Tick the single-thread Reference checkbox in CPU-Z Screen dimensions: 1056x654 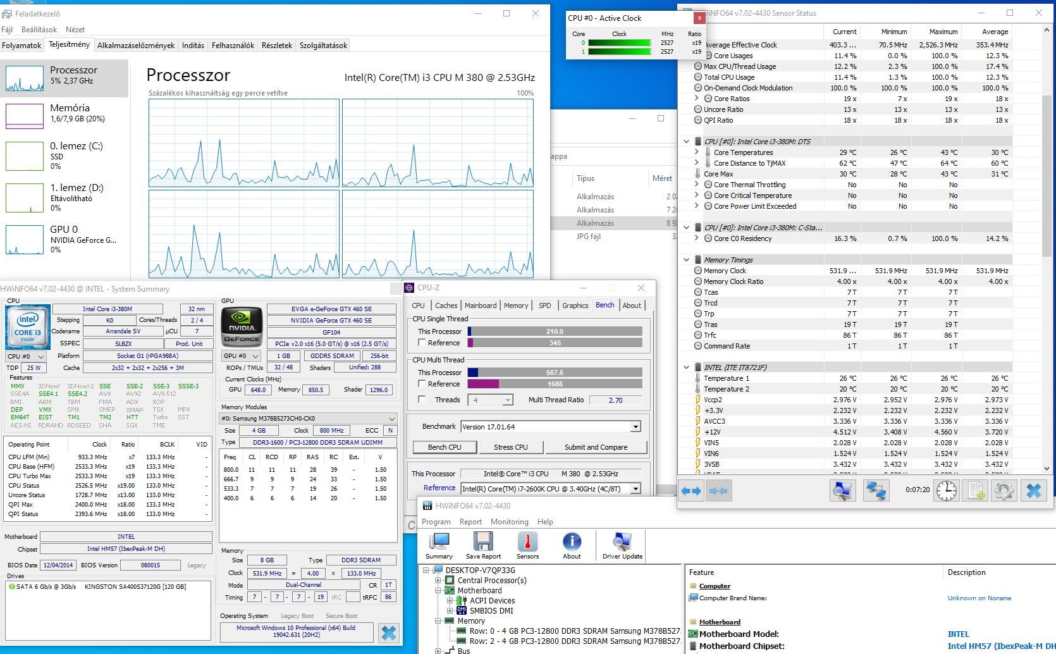pyautogui.click(x=422, y=343)
